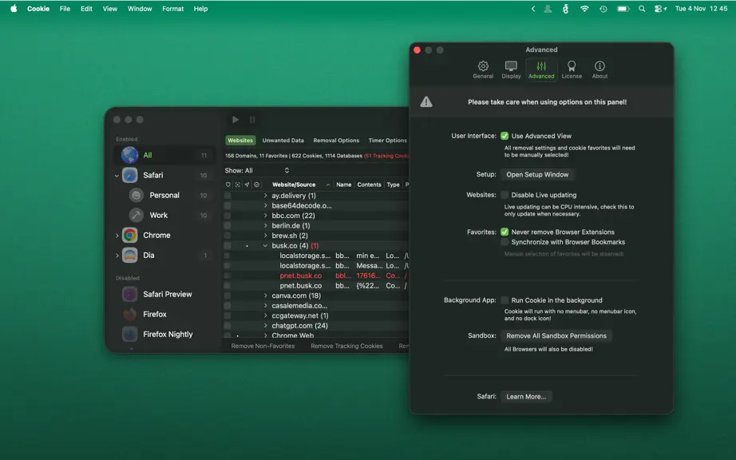
Task: Click the pause button in Cookie window
Action: pos(252,120)
